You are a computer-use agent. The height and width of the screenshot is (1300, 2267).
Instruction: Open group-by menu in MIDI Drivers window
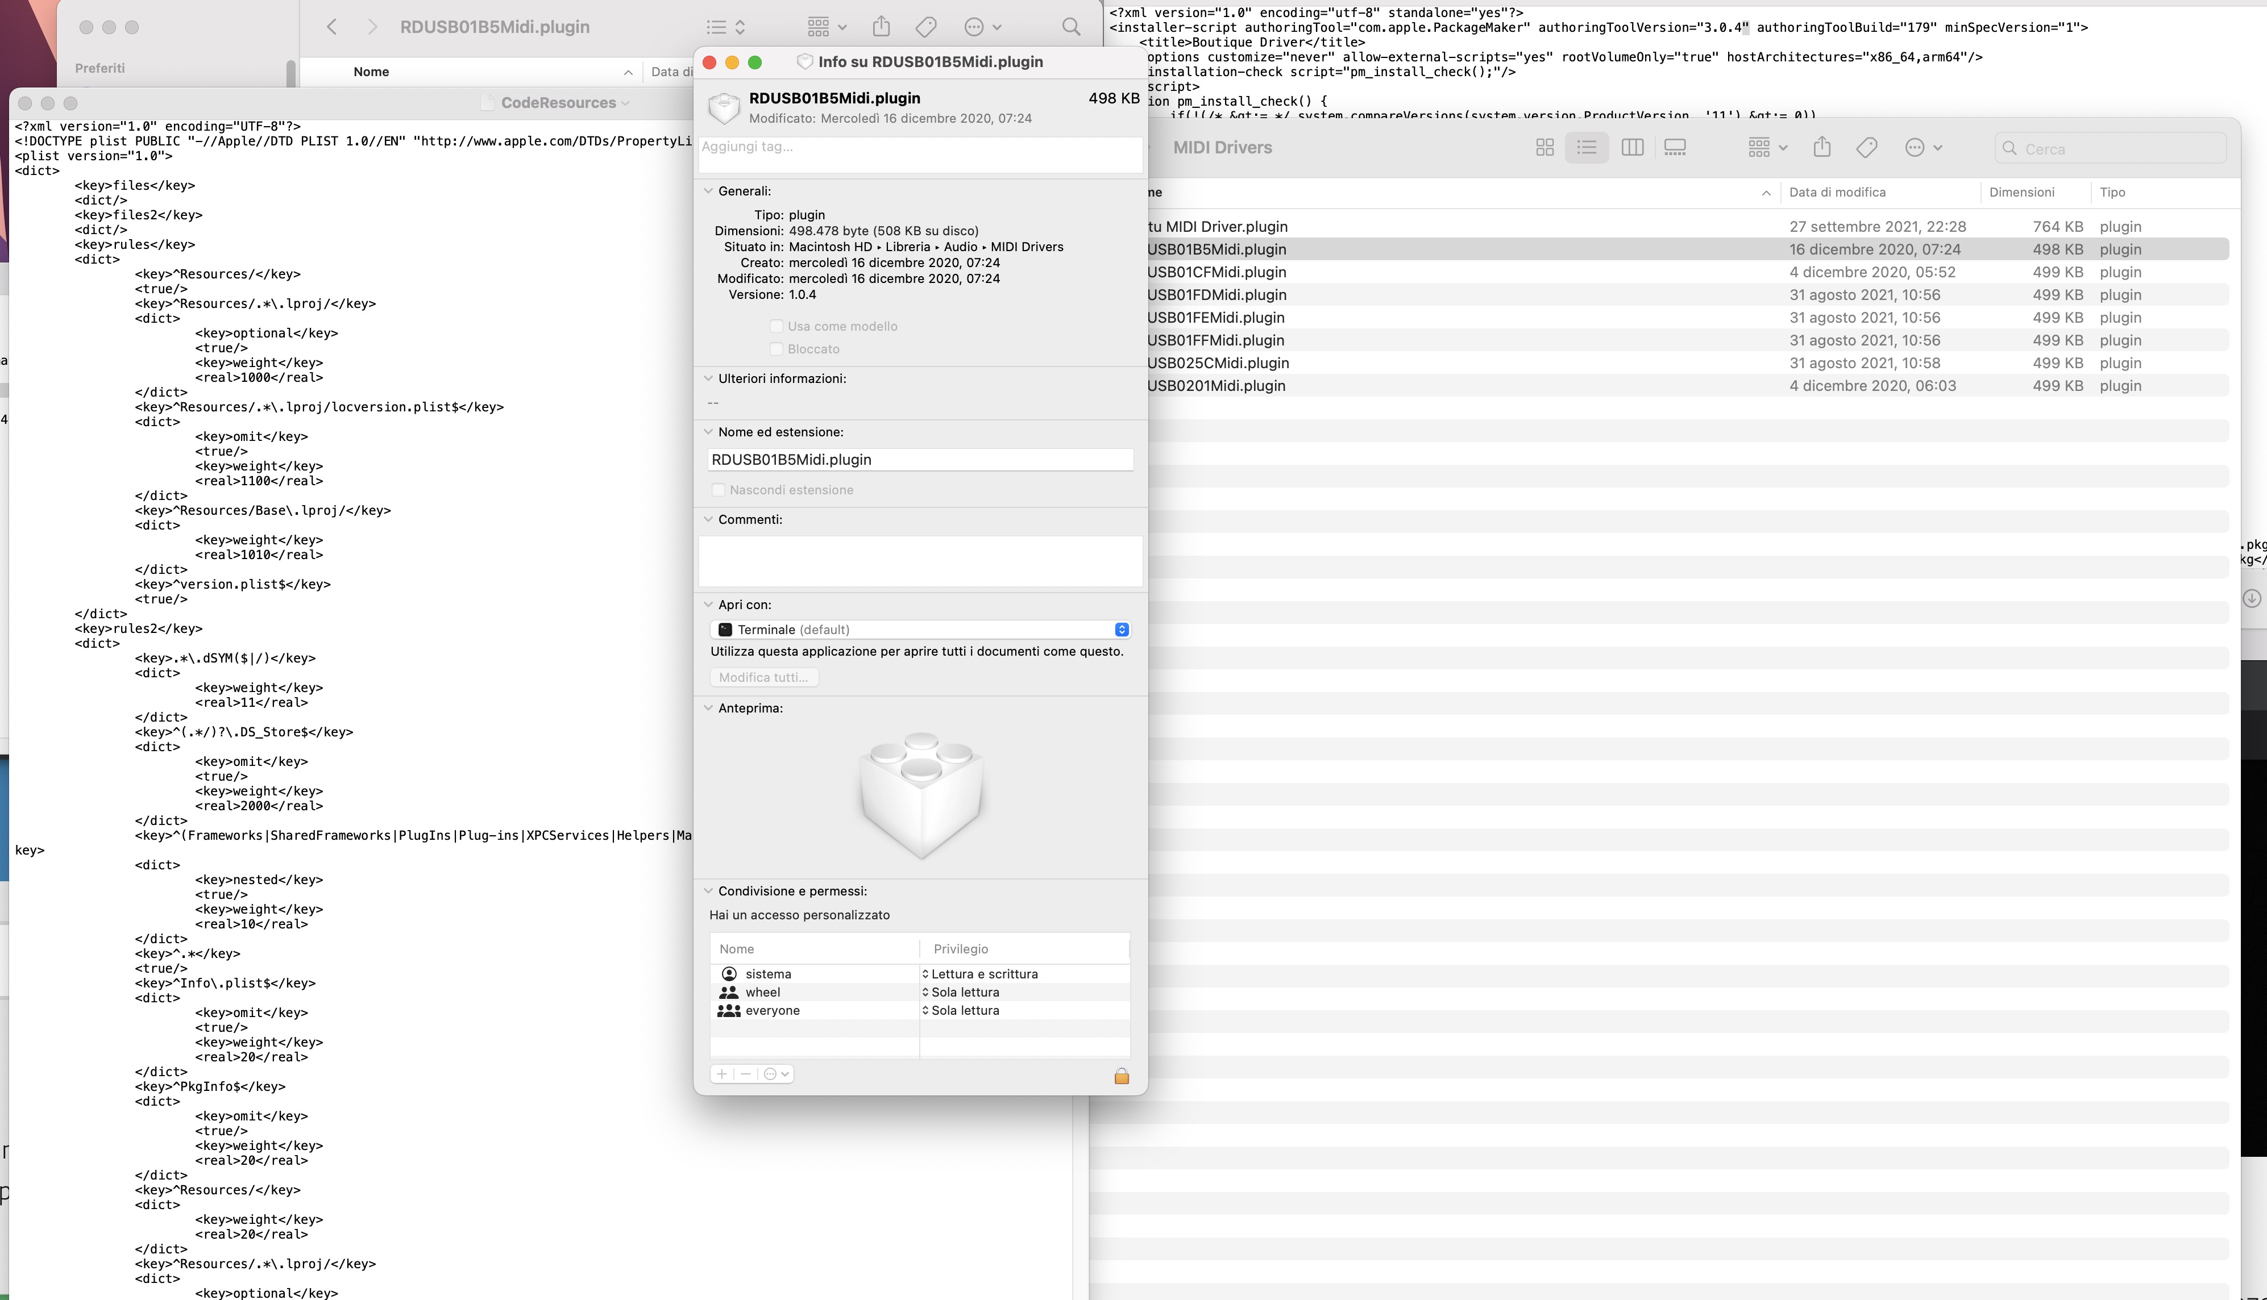coord(1767,147)
